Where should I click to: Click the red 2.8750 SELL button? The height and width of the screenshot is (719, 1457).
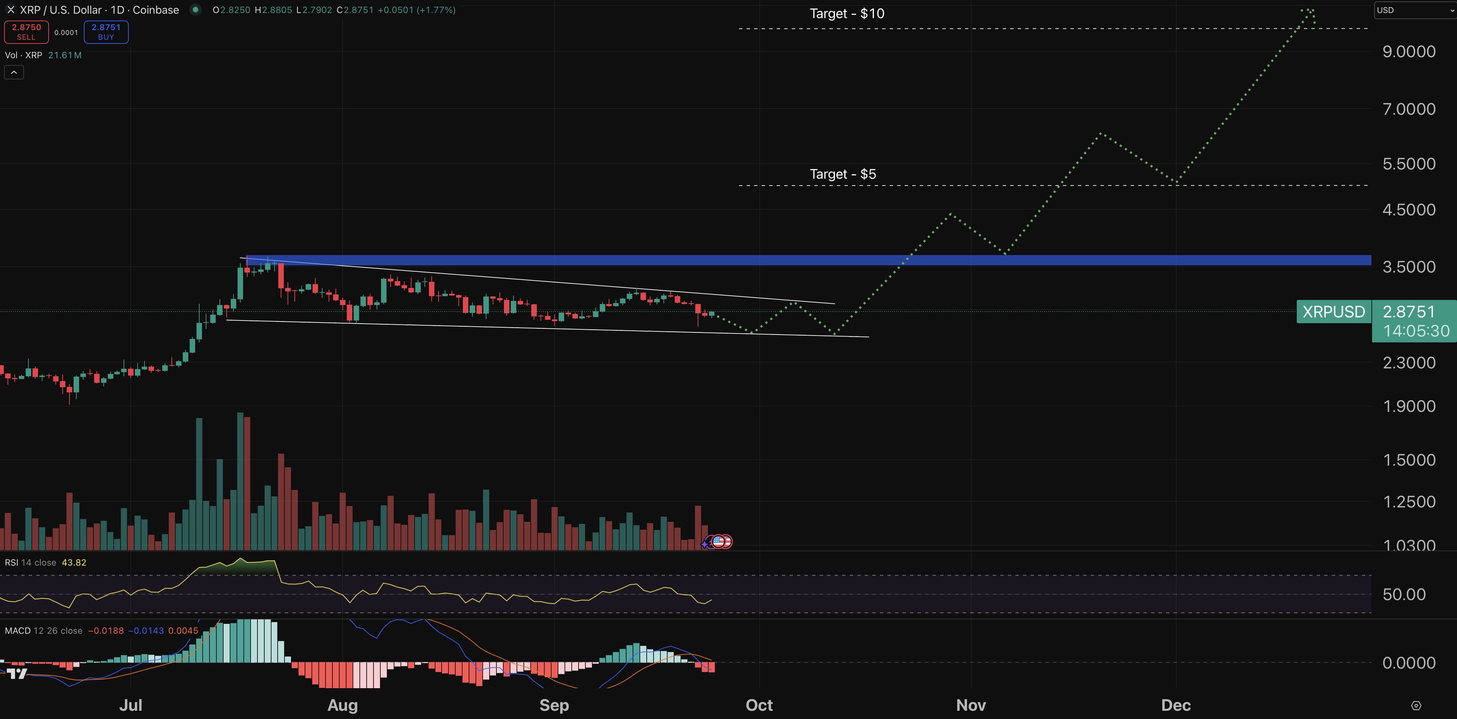click(x=26, y=32)
